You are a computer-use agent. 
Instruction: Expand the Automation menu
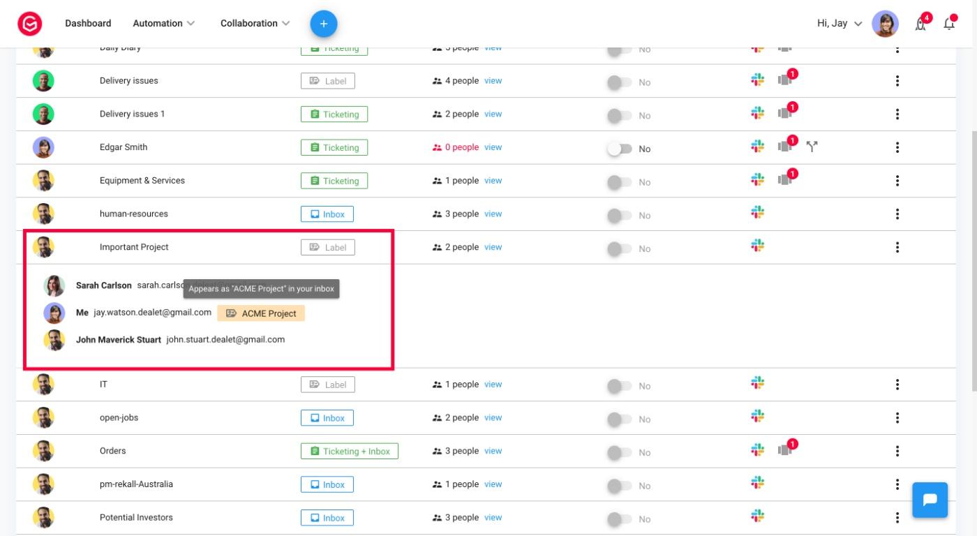pos(164,23)
